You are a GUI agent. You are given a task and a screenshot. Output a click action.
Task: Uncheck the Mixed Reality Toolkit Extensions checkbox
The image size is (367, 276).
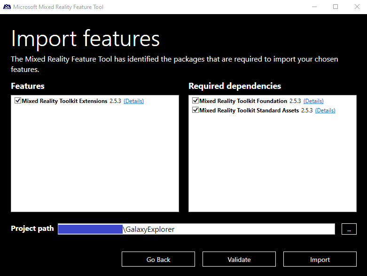point(18,101)
